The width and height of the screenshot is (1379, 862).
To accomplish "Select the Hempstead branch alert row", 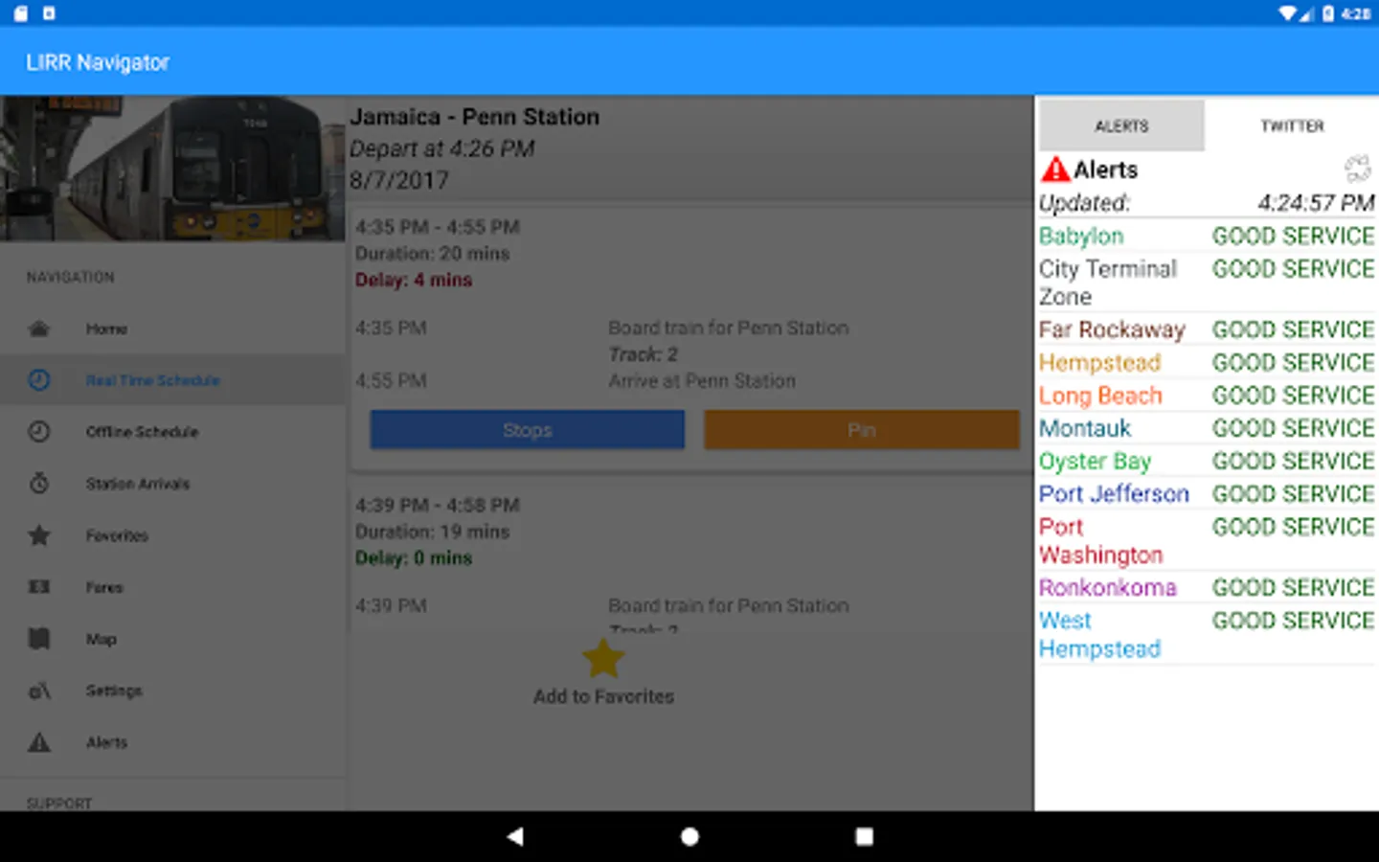I will coord(1207,363).
